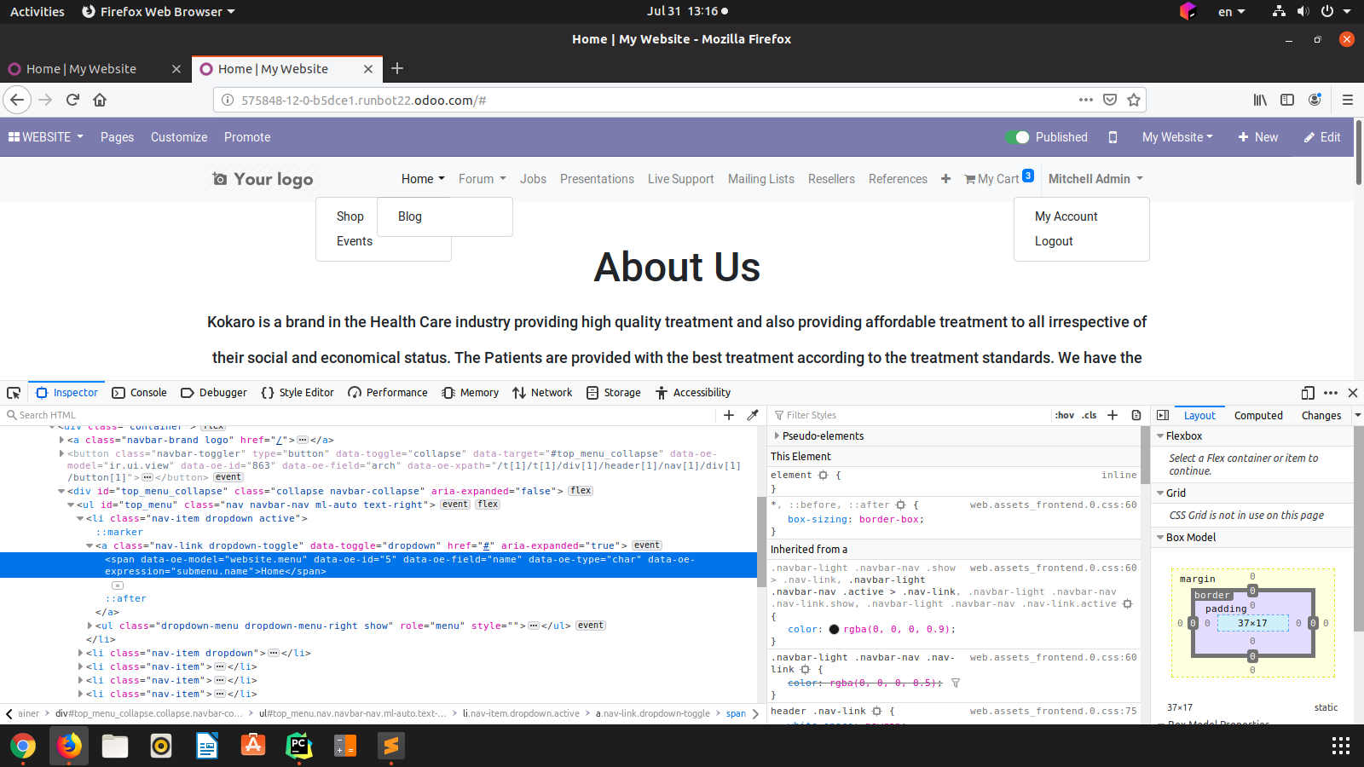Viewport: 1364px width, 767px height.
Task: Open the Blog page from the Home menu
Action: click(409, 216)
